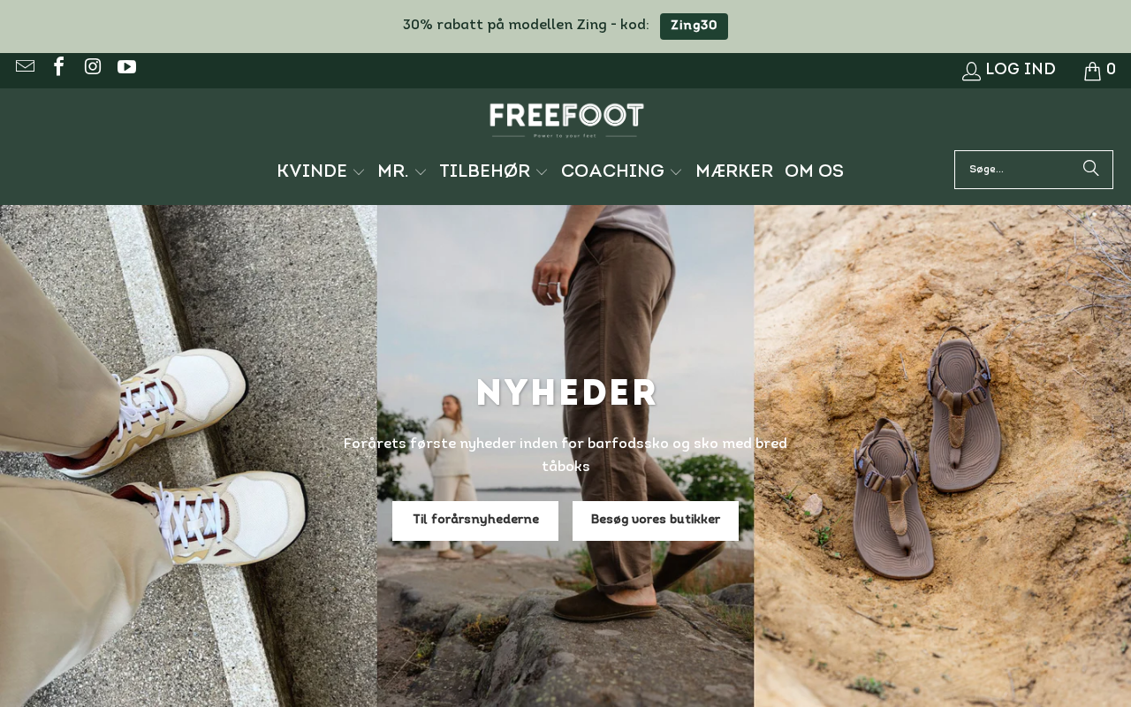Expand the KVINDE dropdown menu
The image size is (1131, 707).
[x=321, y=172]
